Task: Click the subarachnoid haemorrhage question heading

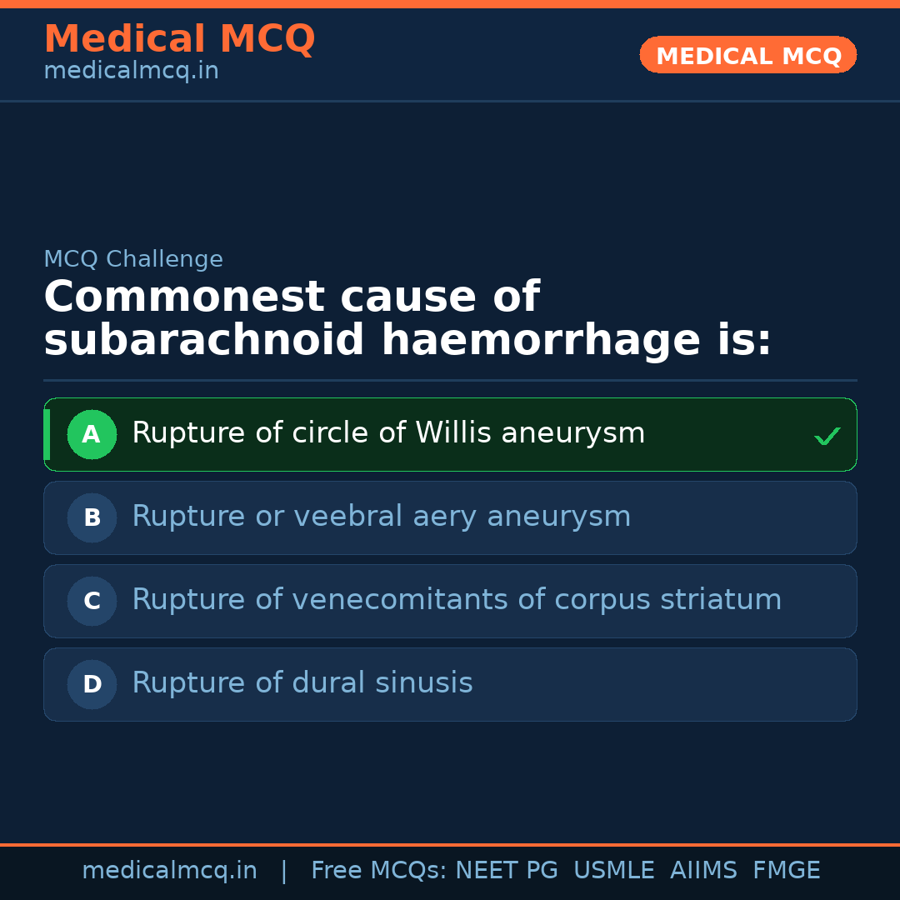Action: pos(407,319)
